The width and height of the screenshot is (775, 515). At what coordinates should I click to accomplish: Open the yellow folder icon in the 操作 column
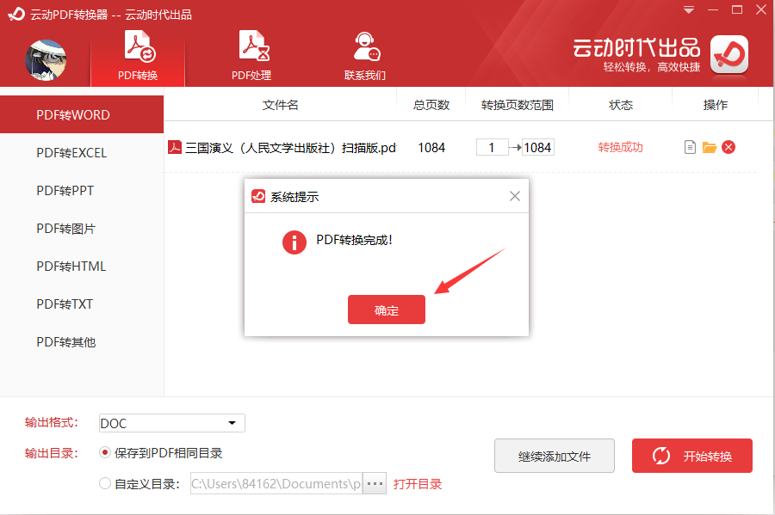[709, 147]
